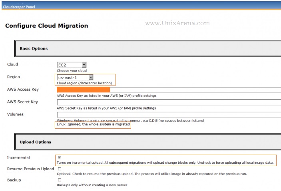Viewport: 281px width, 191px height.
Task: Click the Region field label
Action: coord(14,77)
